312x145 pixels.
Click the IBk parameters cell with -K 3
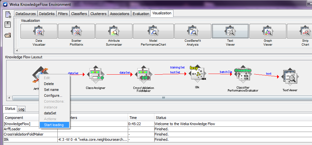click(93, 140)
